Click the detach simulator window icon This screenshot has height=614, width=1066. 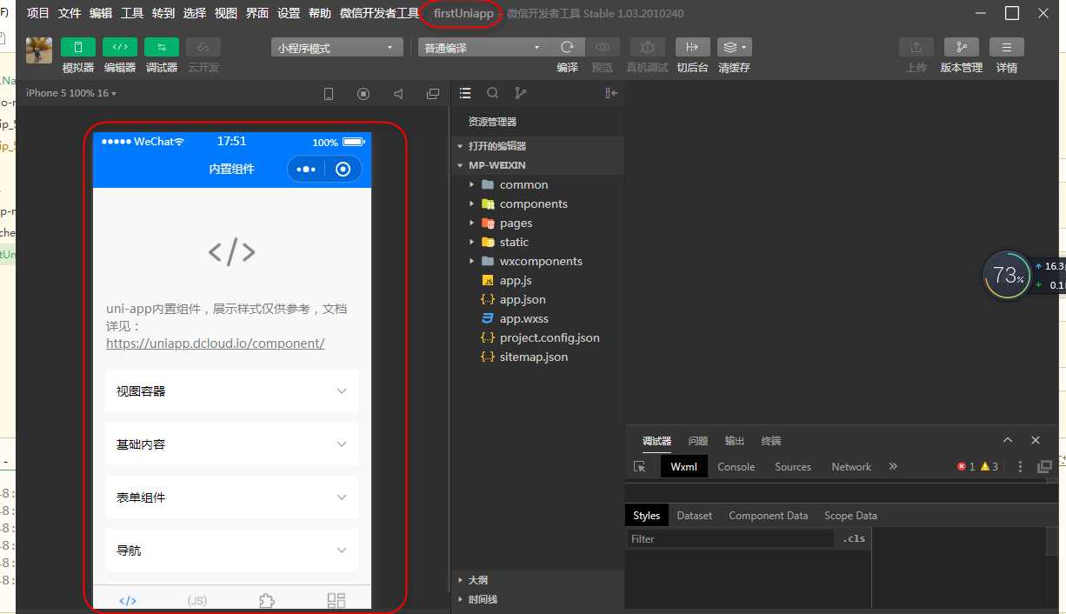(433, 94)
